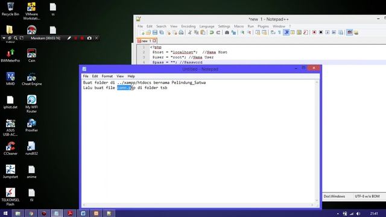Open Cheat Engine desktop icon

(x=31, y=79)
